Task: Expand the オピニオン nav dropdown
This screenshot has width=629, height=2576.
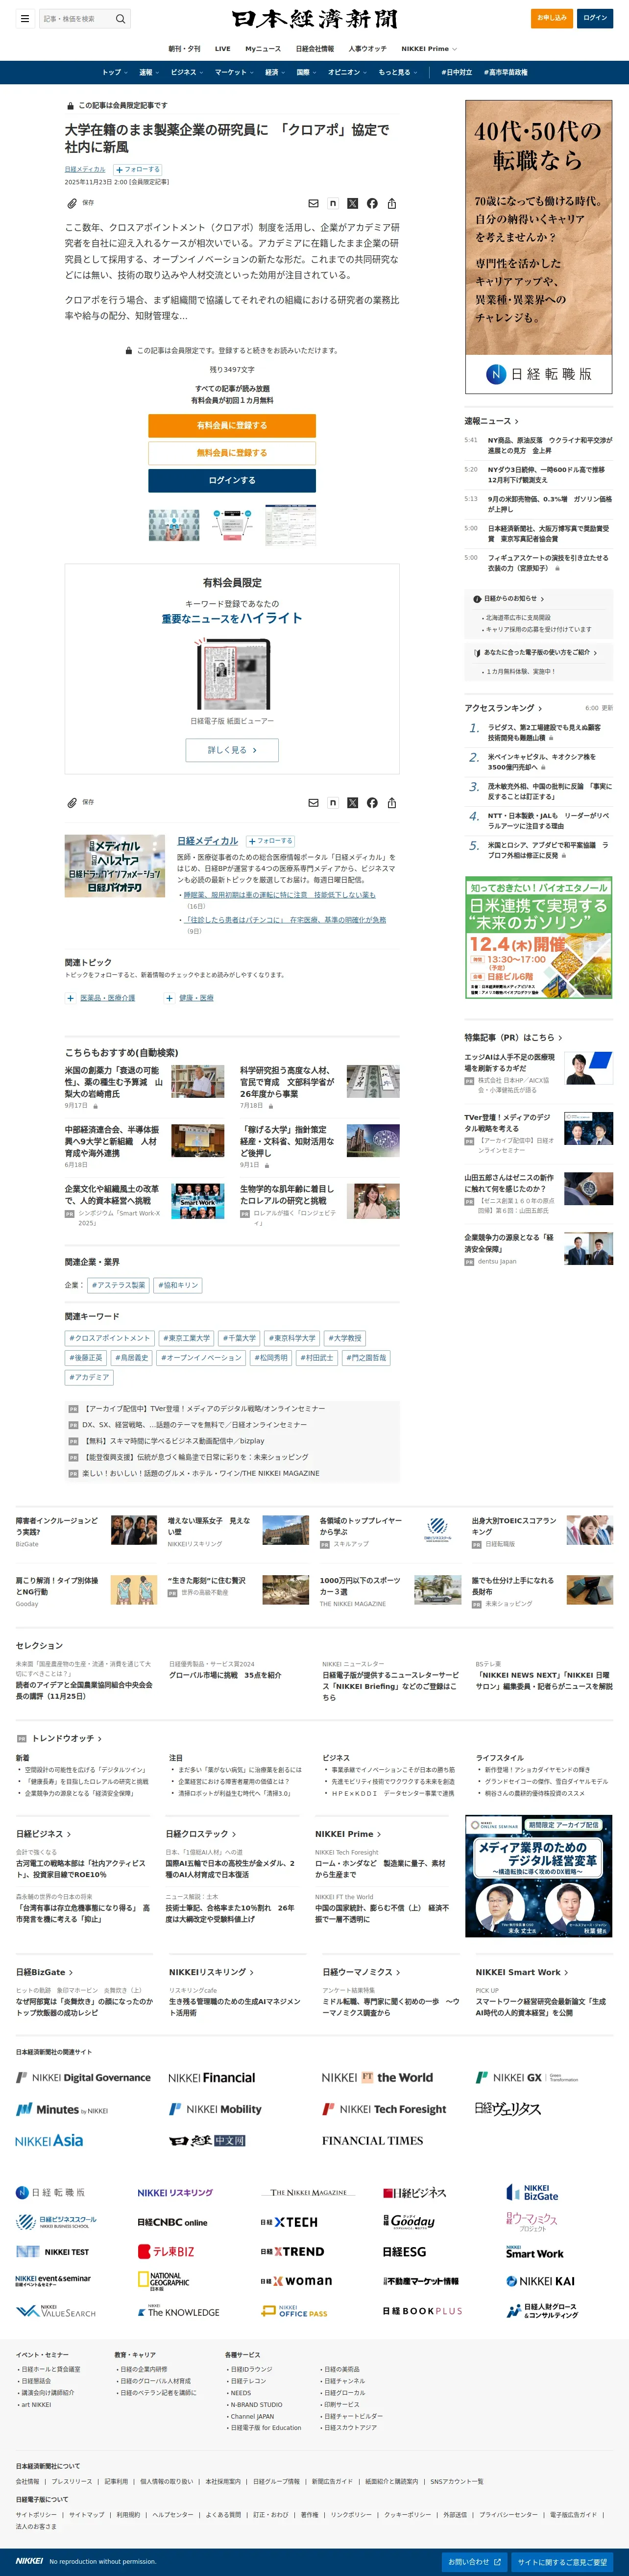Action: [347, 72]
